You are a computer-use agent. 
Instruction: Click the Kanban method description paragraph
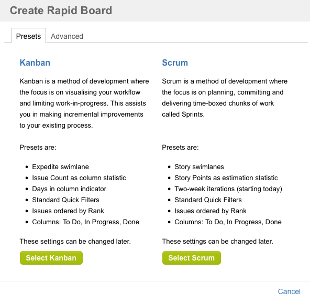coord(84,103)
